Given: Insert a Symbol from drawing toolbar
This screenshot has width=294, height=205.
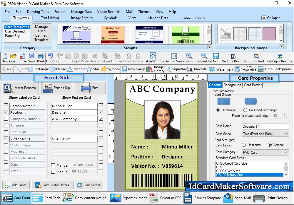Looking at the screenshot, I should pyautogui.click(x=110, y=69).
